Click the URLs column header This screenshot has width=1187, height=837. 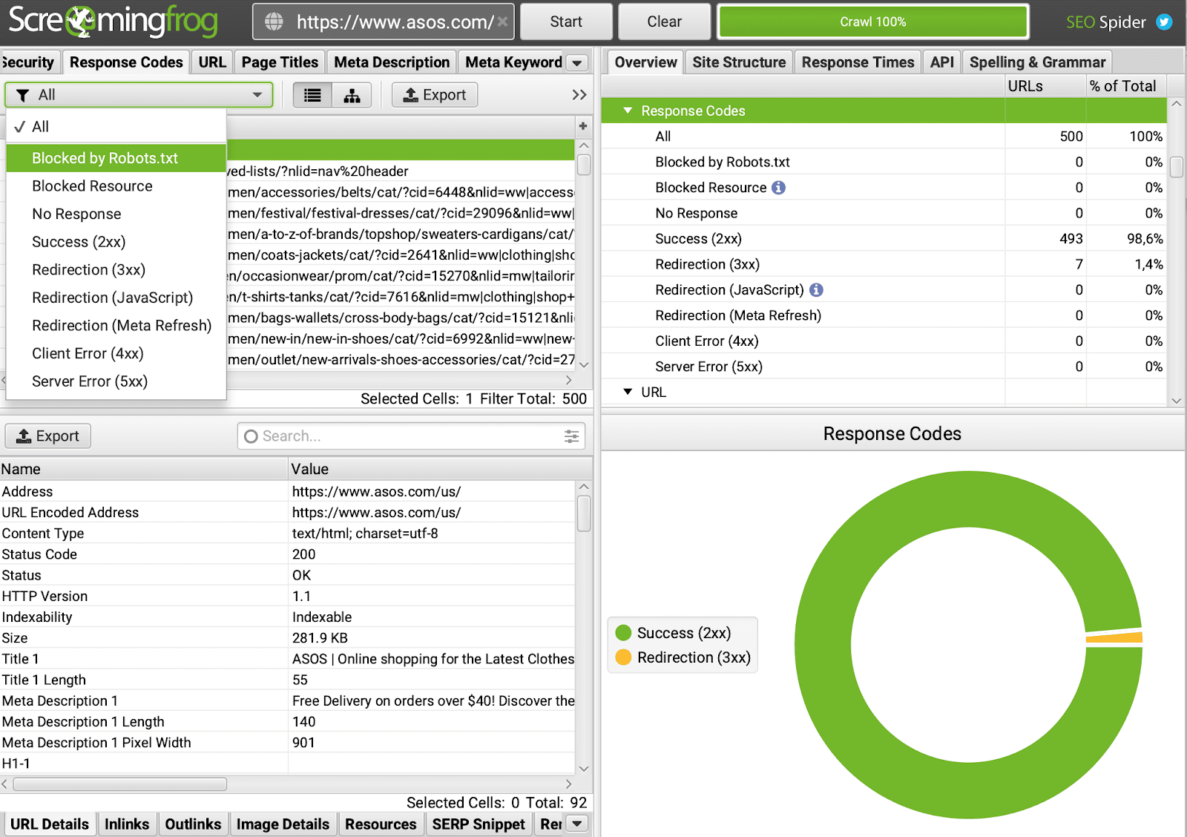pyautogui.click(x=1045, y=86)
